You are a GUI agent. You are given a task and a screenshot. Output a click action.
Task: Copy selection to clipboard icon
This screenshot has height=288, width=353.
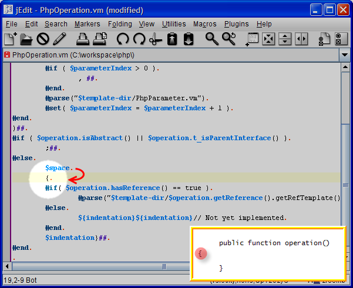click(x=172, y=39)
